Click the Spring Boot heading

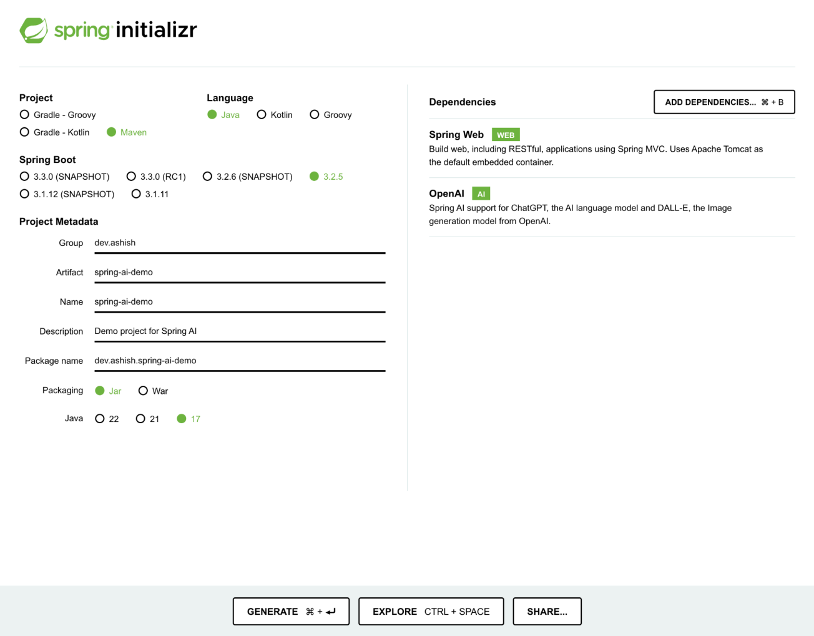[47, 160]
